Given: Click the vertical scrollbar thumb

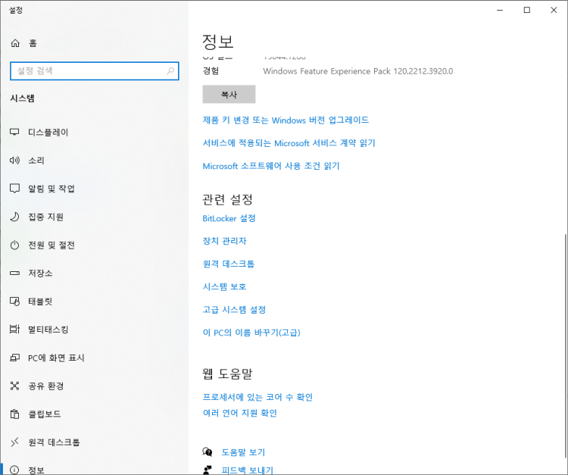Looking at the screenshot, I should (x=566, y=346).
